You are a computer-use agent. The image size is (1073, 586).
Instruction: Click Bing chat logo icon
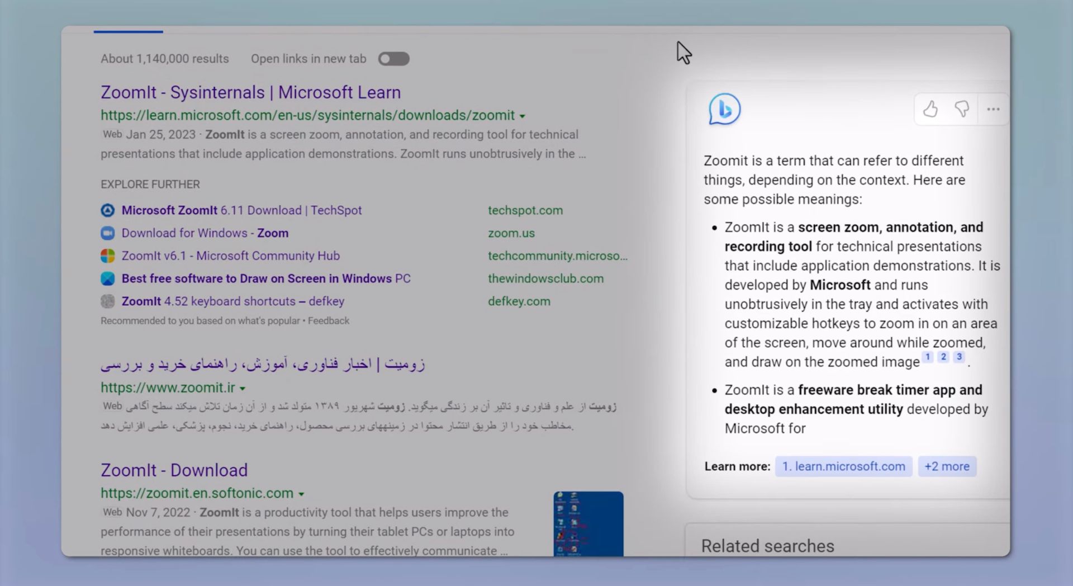tap(724, 109)
